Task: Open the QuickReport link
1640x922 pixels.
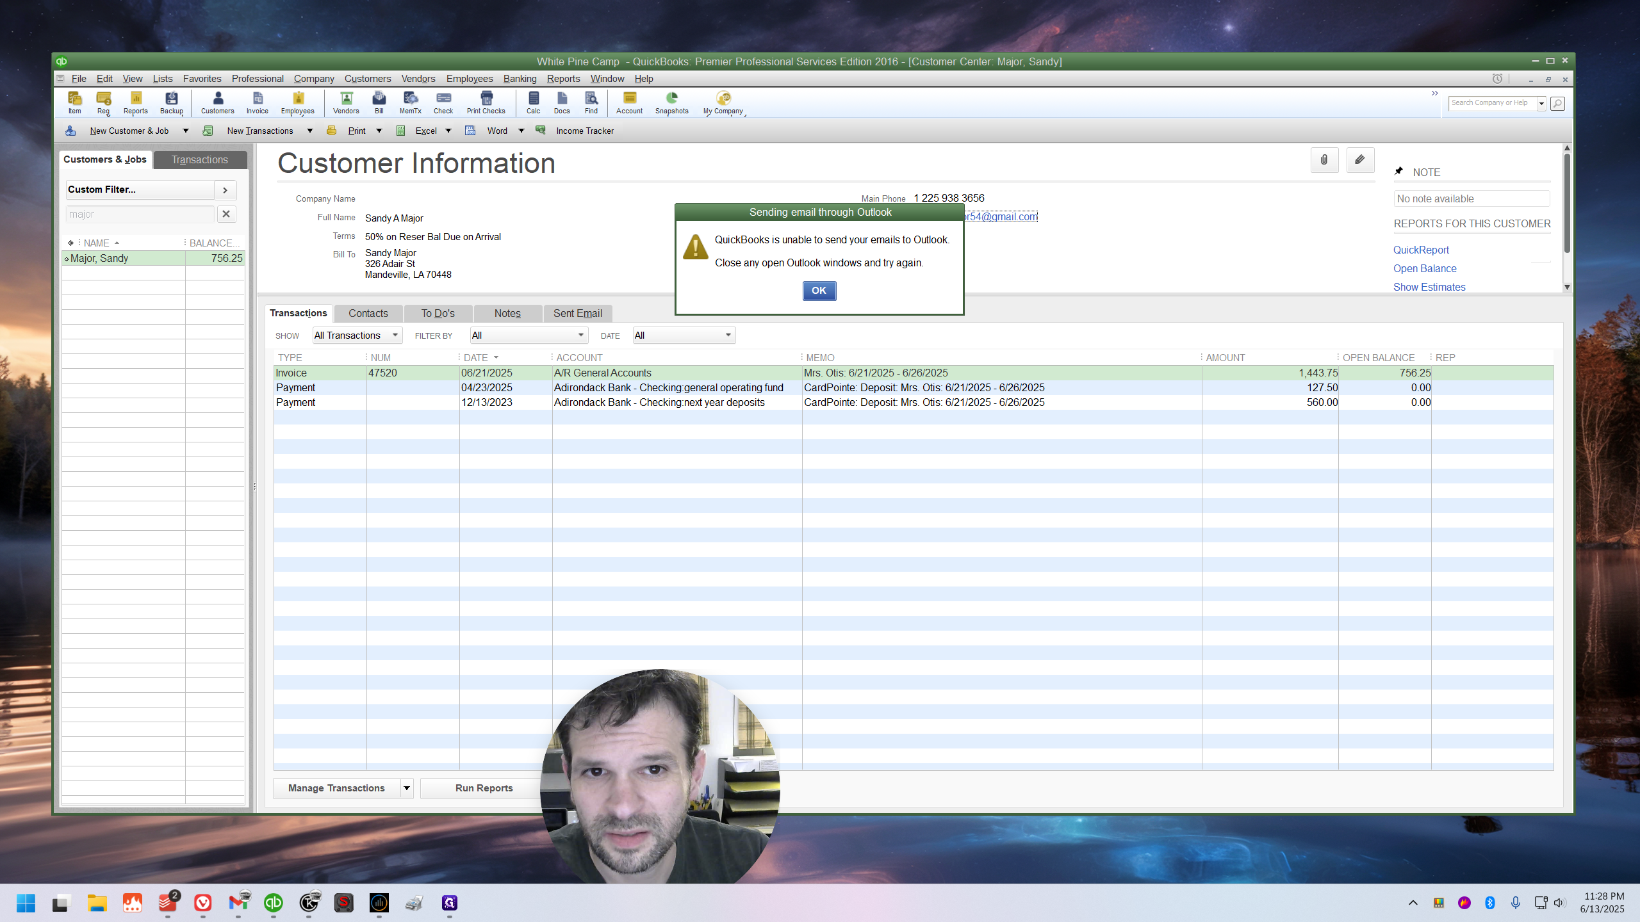Action: 1421,250
